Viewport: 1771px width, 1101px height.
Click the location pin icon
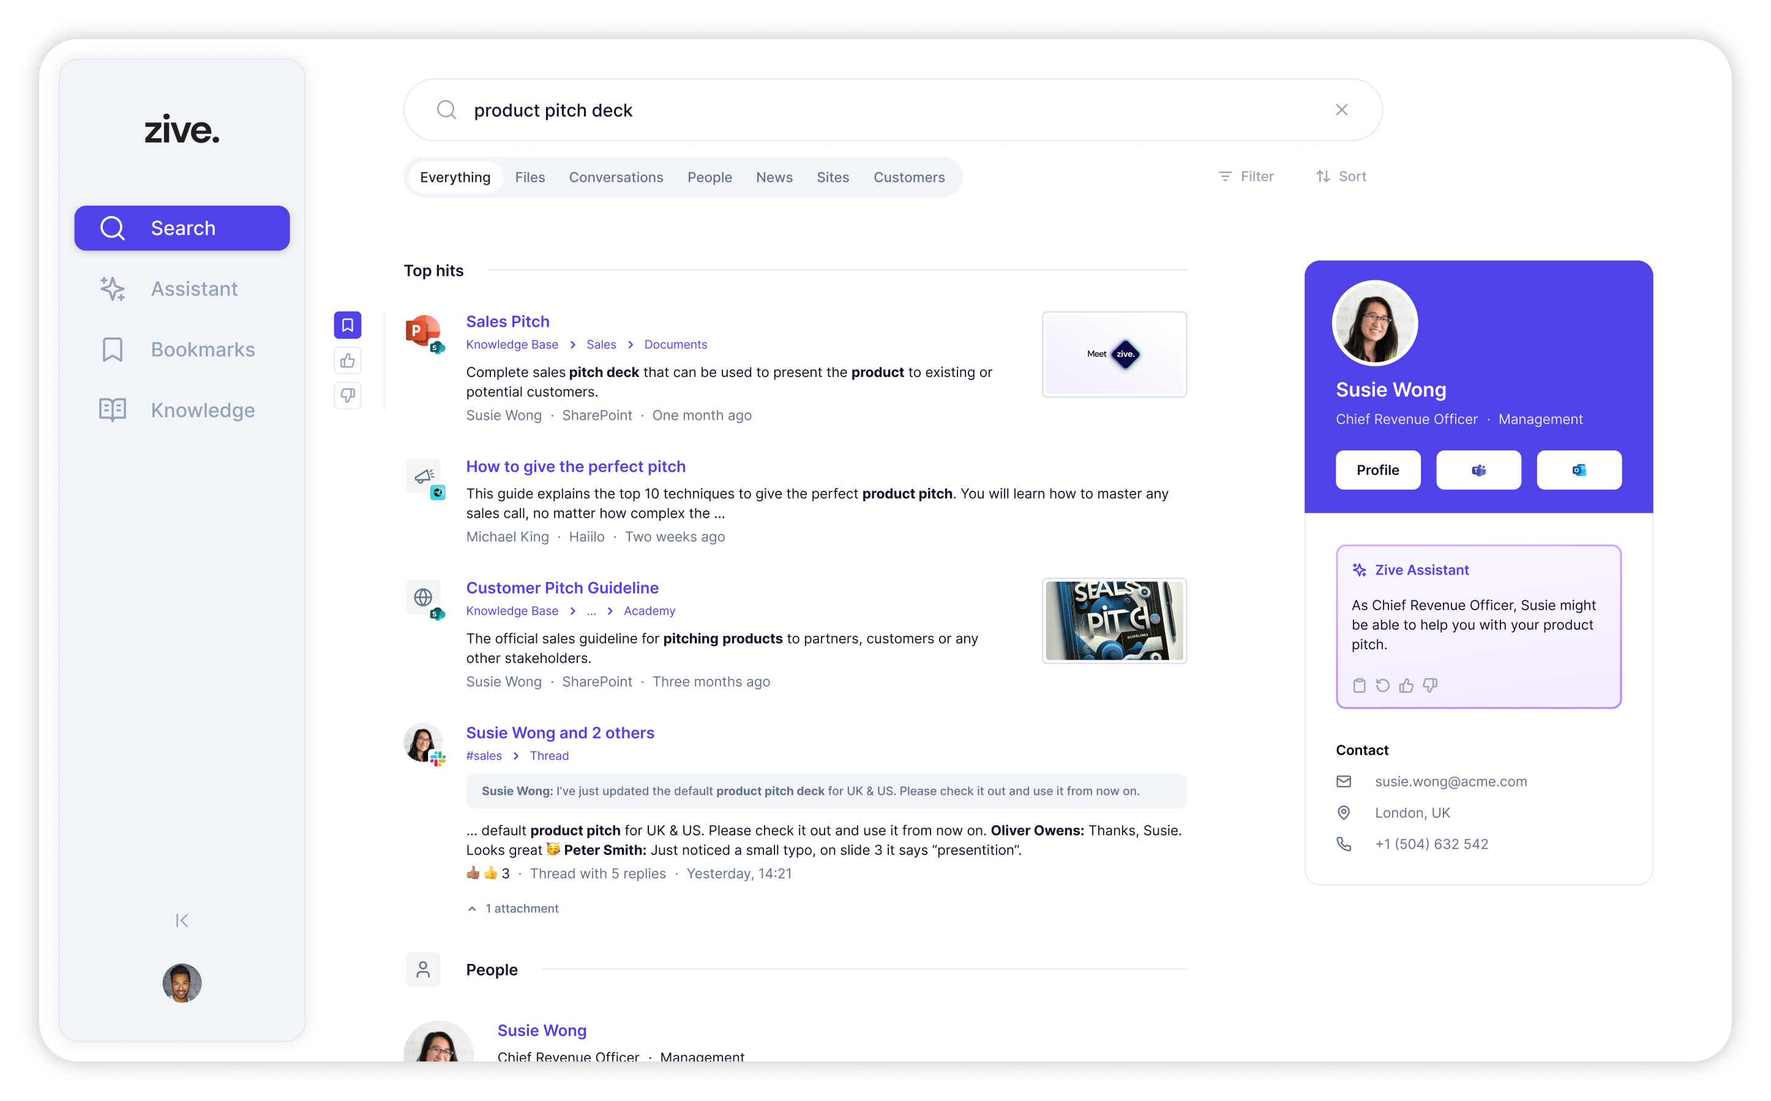1344,813
